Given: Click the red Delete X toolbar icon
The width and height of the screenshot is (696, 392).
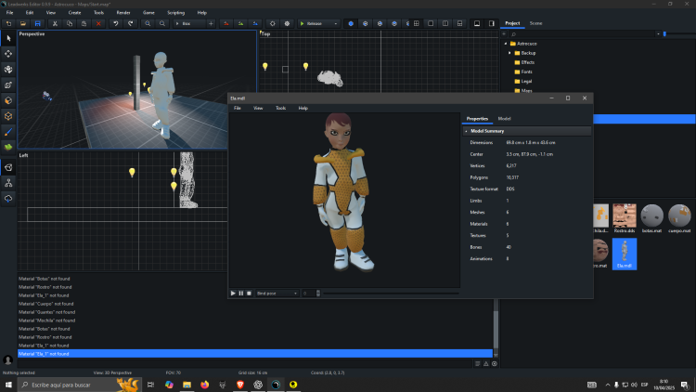Looking at the screenshot, I should [98, 22].
